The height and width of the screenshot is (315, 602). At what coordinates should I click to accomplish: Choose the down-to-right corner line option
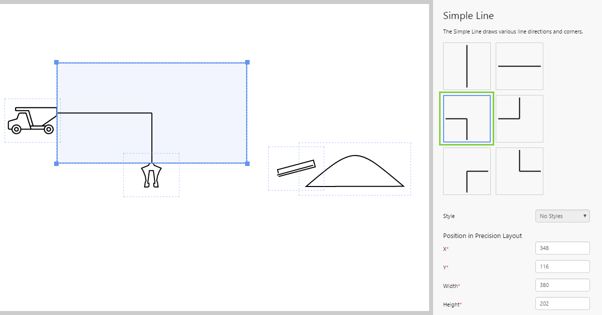[x=467, y=171]
